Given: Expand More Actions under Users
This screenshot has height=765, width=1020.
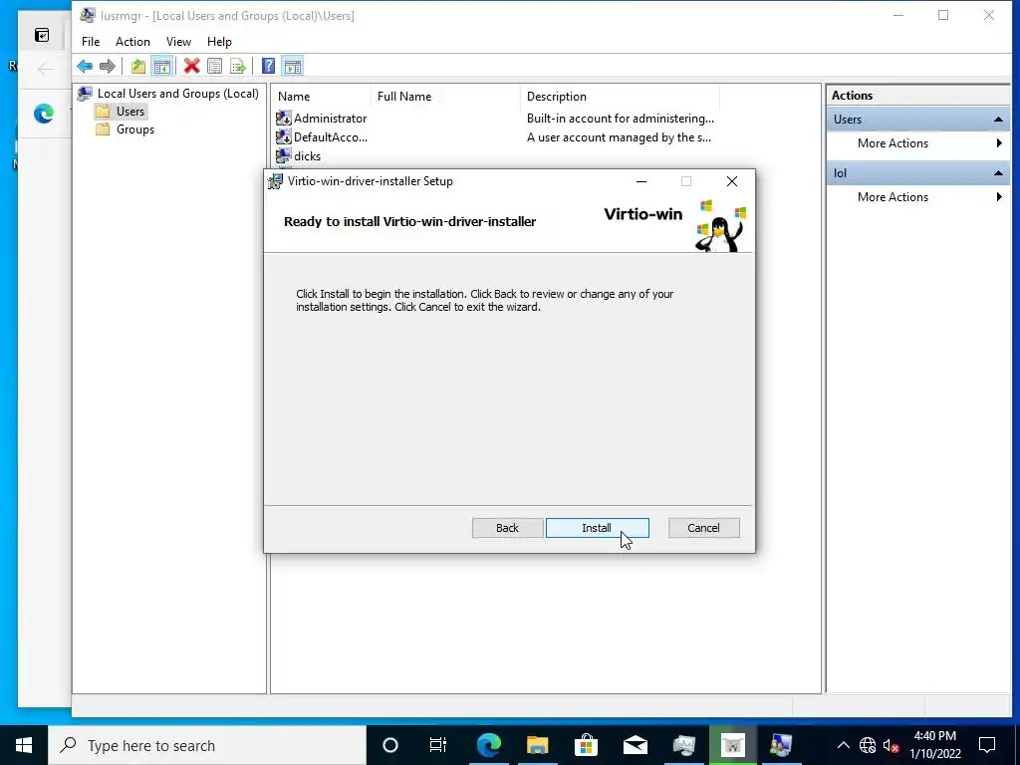Looking at the screenshot, I should 917,143.
